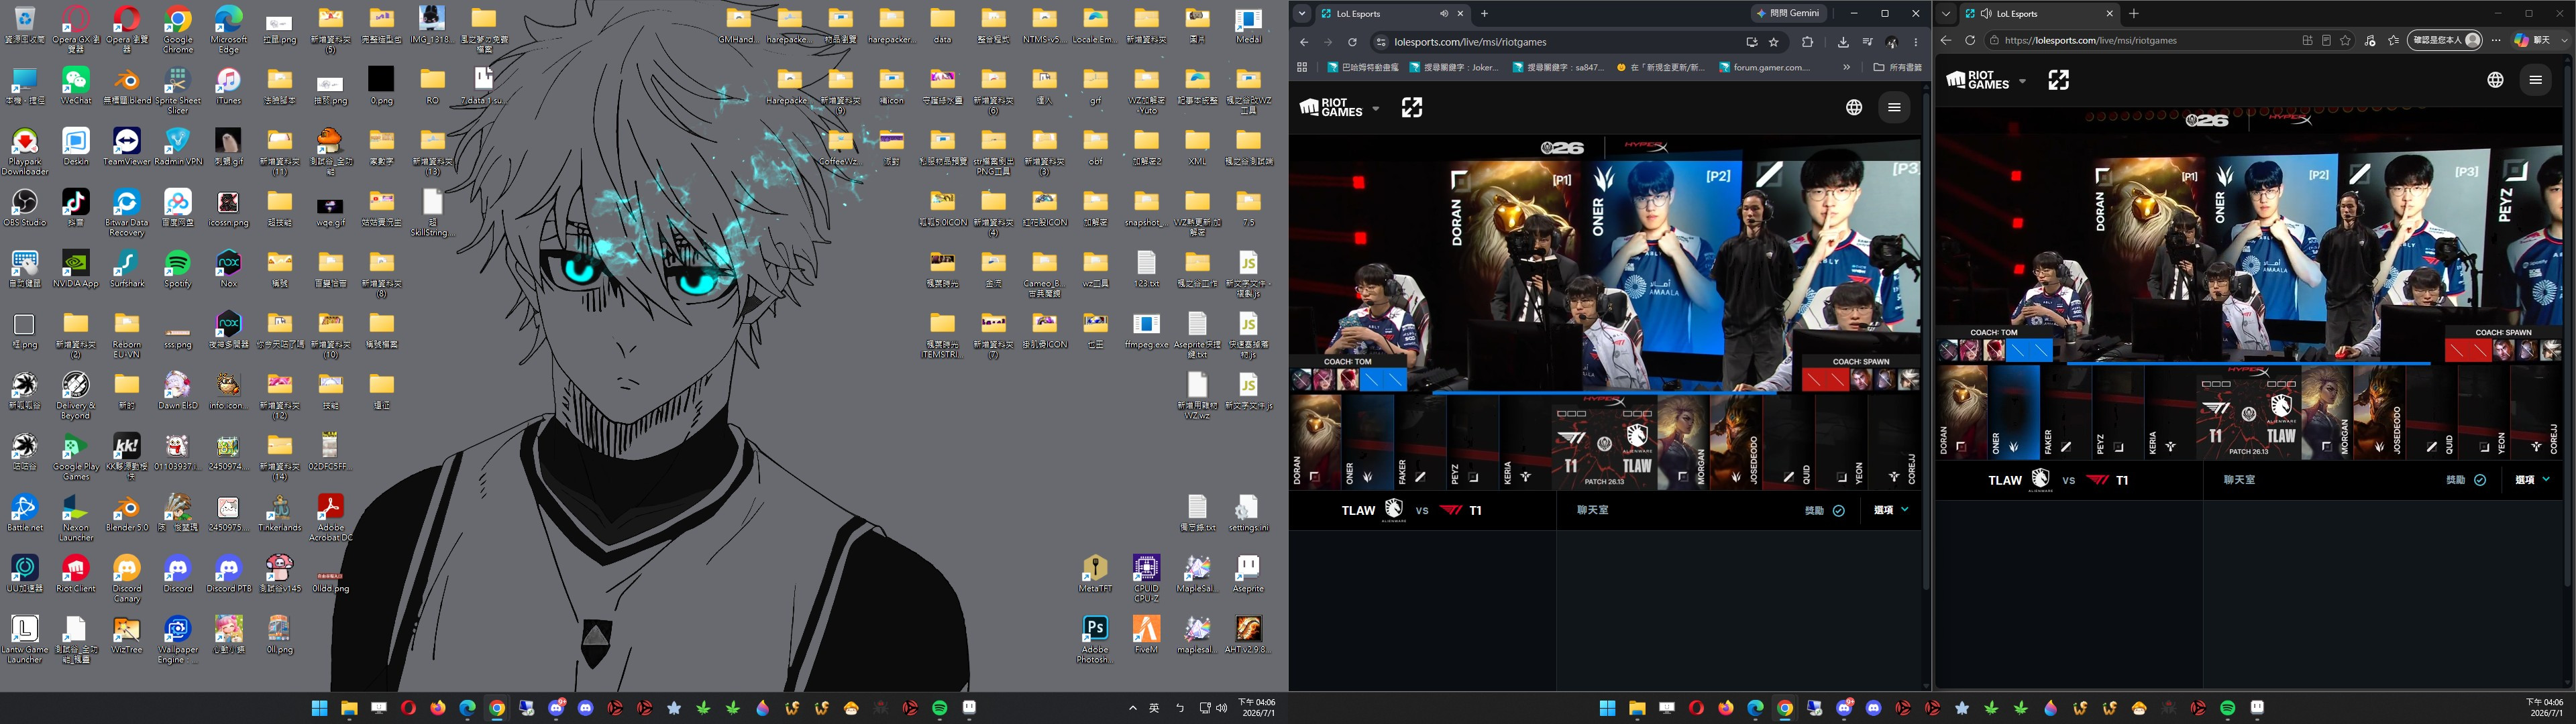The width and height of the screenshot is (2576, 724).
Task: Bookmark this page with Chrome star
Action: 1774,42
